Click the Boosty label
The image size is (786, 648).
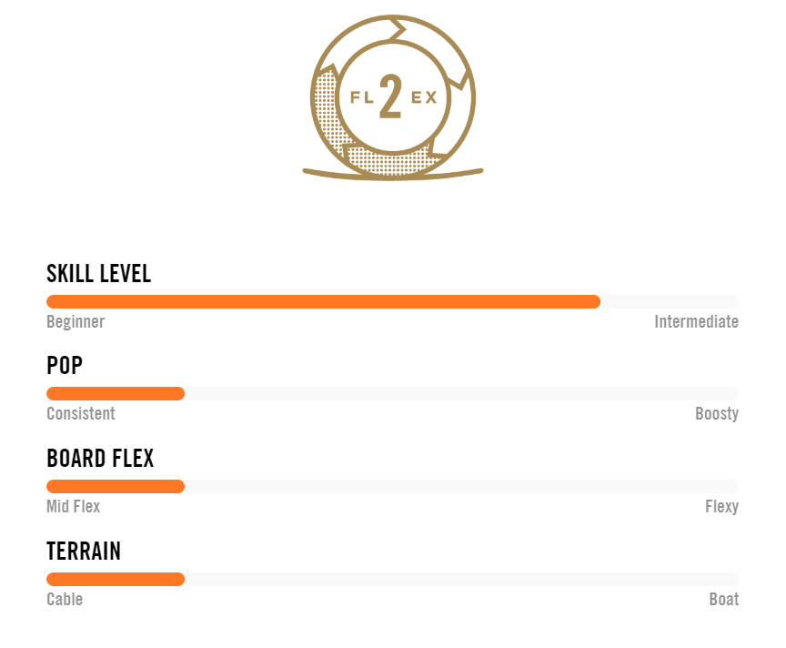point(717,414)
